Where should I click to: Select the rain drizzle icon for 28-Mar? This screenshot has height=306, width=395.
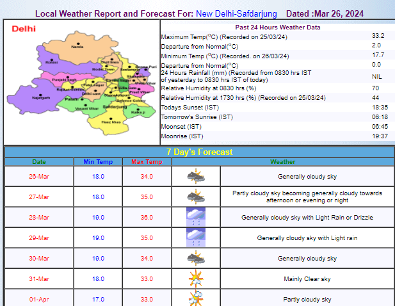pyautogui.click(x=196, y=217)
